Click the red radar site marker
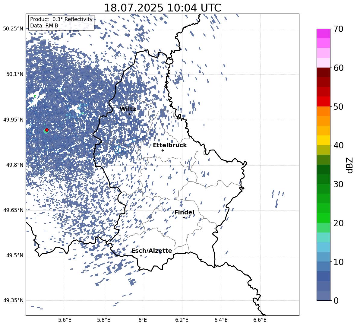Screen dimensions: 357x326 [47, 130]
